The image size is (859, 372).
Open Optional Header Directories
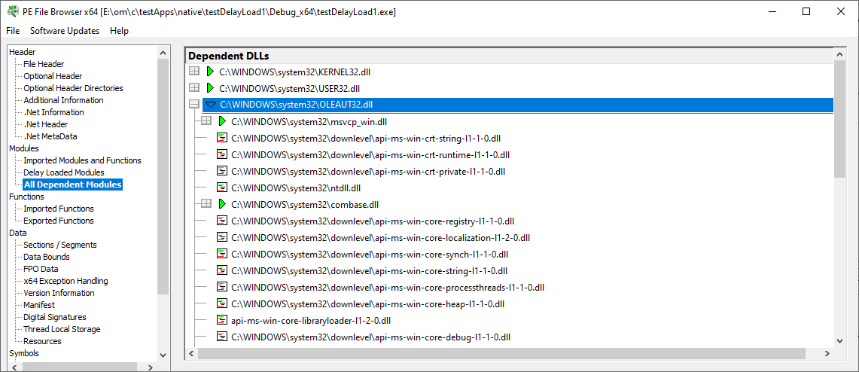point(74,88)
